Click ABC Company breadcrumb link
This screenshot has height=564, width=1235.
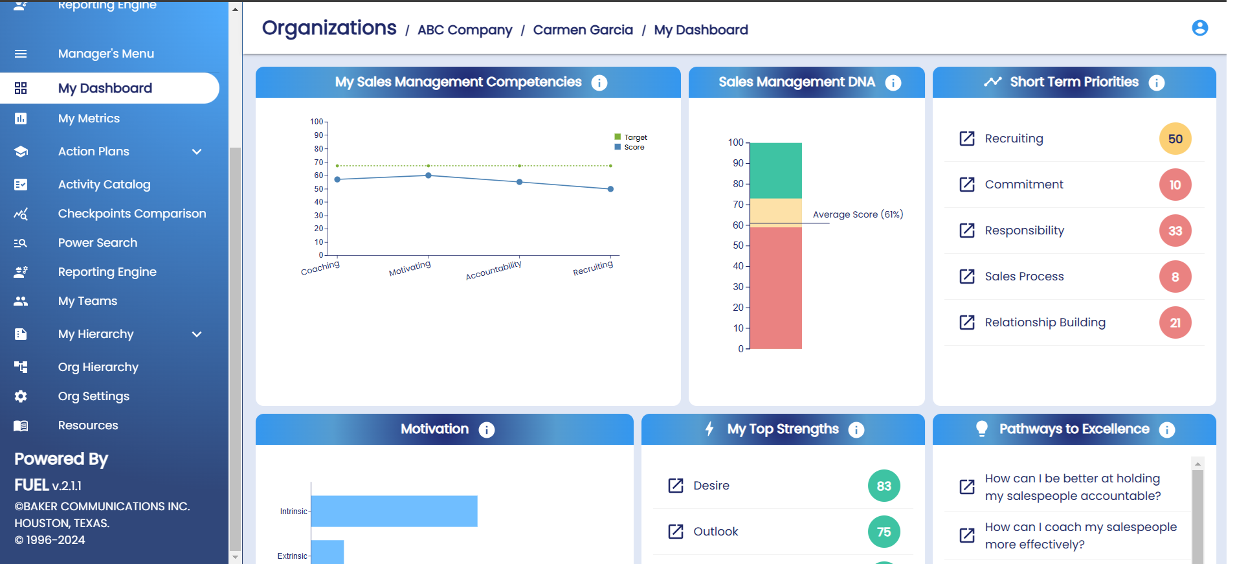pyautogui.click(x=464, y=30)
